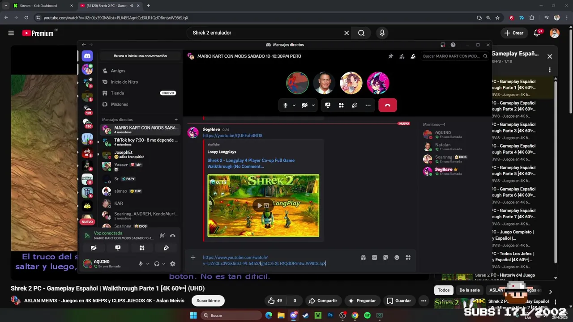Share screen button in voice connected panel
Image resolution: width=573 pixels, height=322 pixels.
click(118, 248)
